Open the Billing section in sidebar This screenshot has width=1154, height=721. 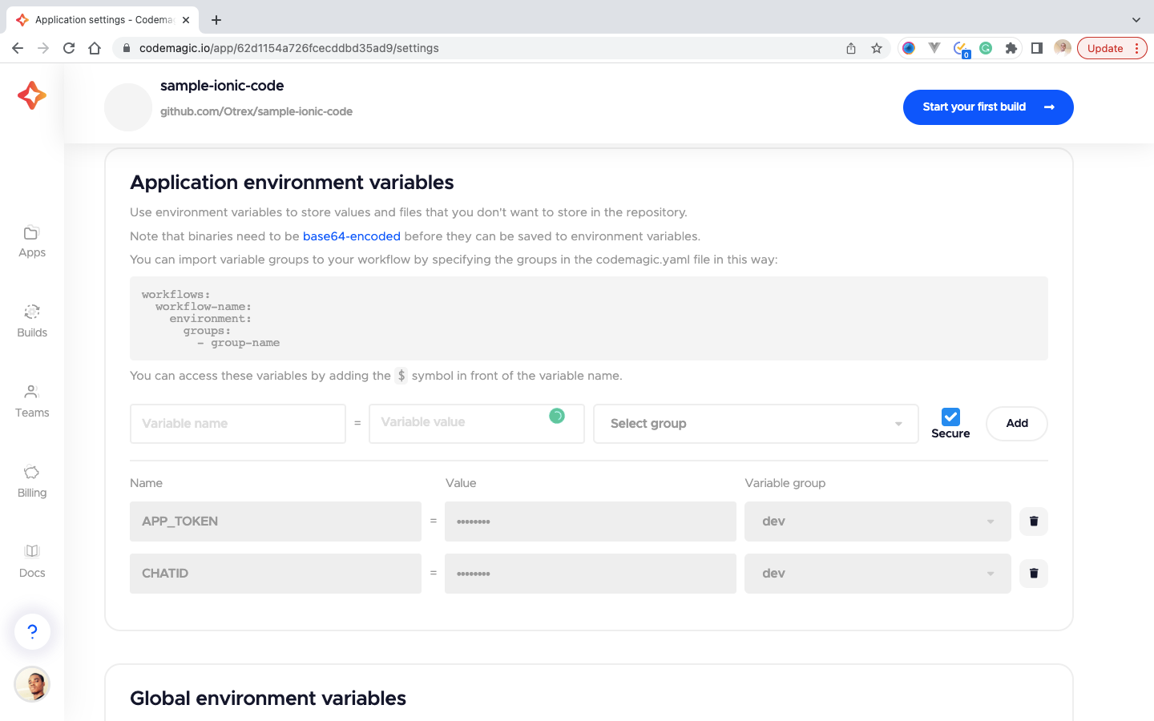pyautogui.click(x=32, y=482)
